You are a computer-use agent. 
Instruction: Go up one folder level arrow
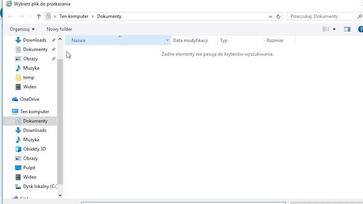39,16
